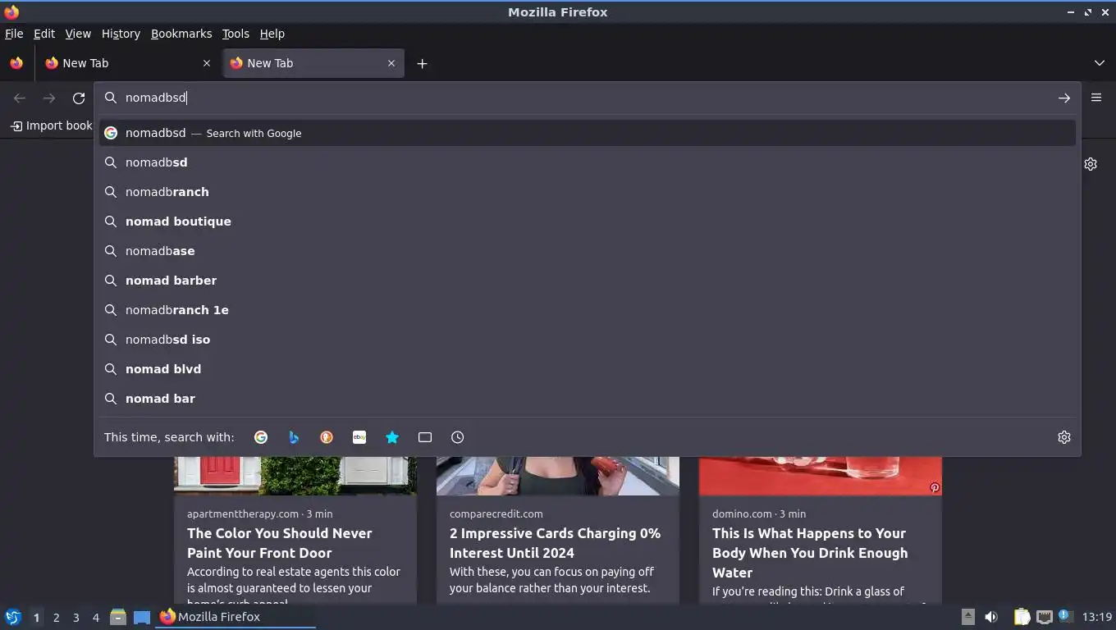Pick the 'nomadbsd' search suggestion
The width and height of the screenshot is (1116, 630).
588,162
